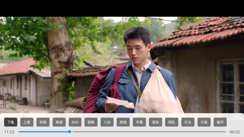Click the elapsed time 11:23 label
Viewport: 244px width, 137px height.
pyautogui.click(x=9, y=132)
